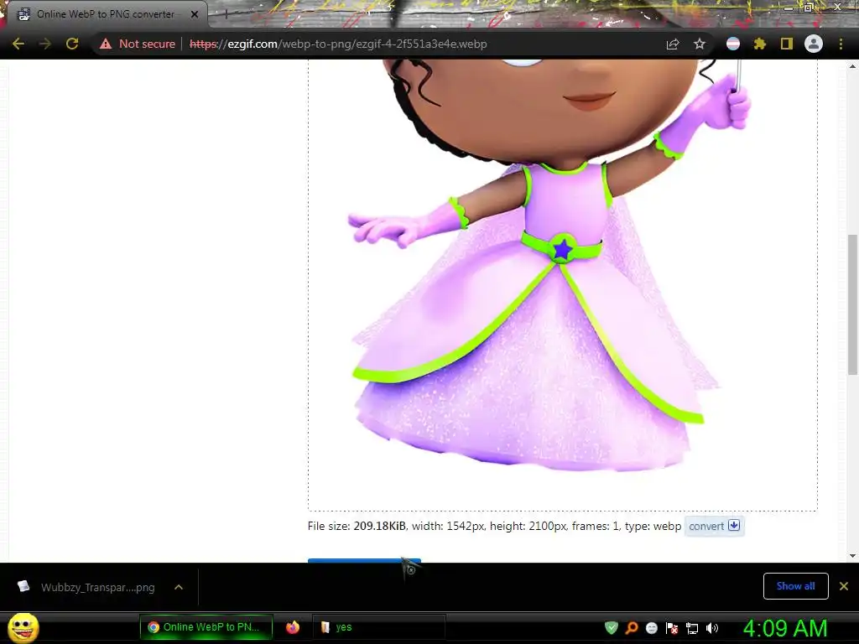Close the downloads bar
The image size is (859, 644).
click(844, 586)
